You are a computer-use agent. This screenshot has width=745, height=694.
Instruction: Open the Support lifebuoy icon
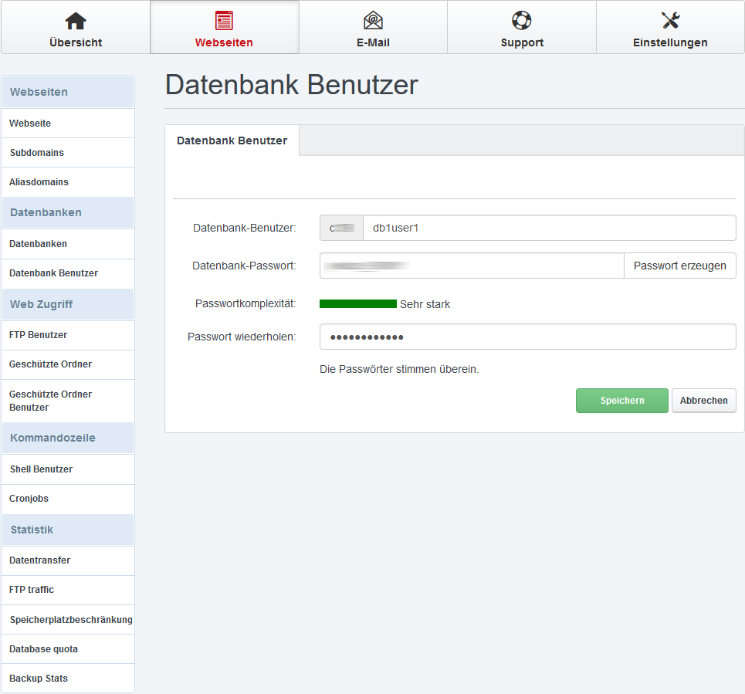tap(522, 21)
